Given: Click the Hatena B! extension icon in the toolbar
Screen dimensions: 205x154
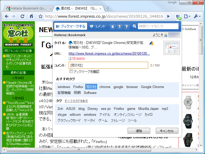Looking at the screenshot, I should pyautogui.click(x=178, y=16).
